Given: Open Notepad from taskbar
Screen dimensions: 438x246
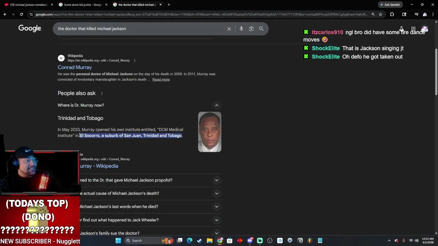Looking at the screenshot, I should click(x=320, y=241).
